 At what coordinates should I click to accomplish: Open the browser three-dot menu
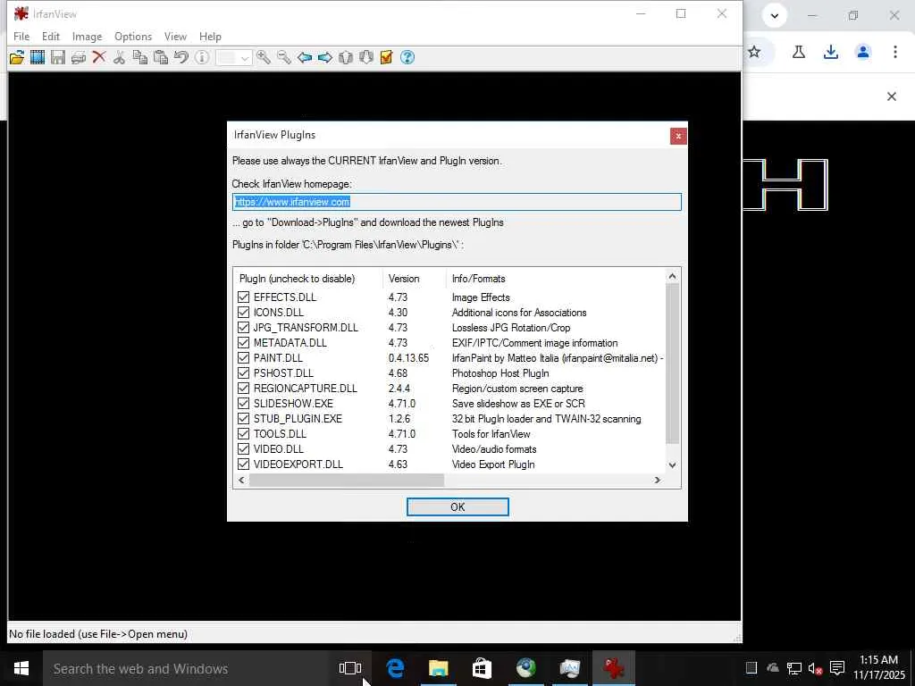pyautogui.click(x=895, y=52)
